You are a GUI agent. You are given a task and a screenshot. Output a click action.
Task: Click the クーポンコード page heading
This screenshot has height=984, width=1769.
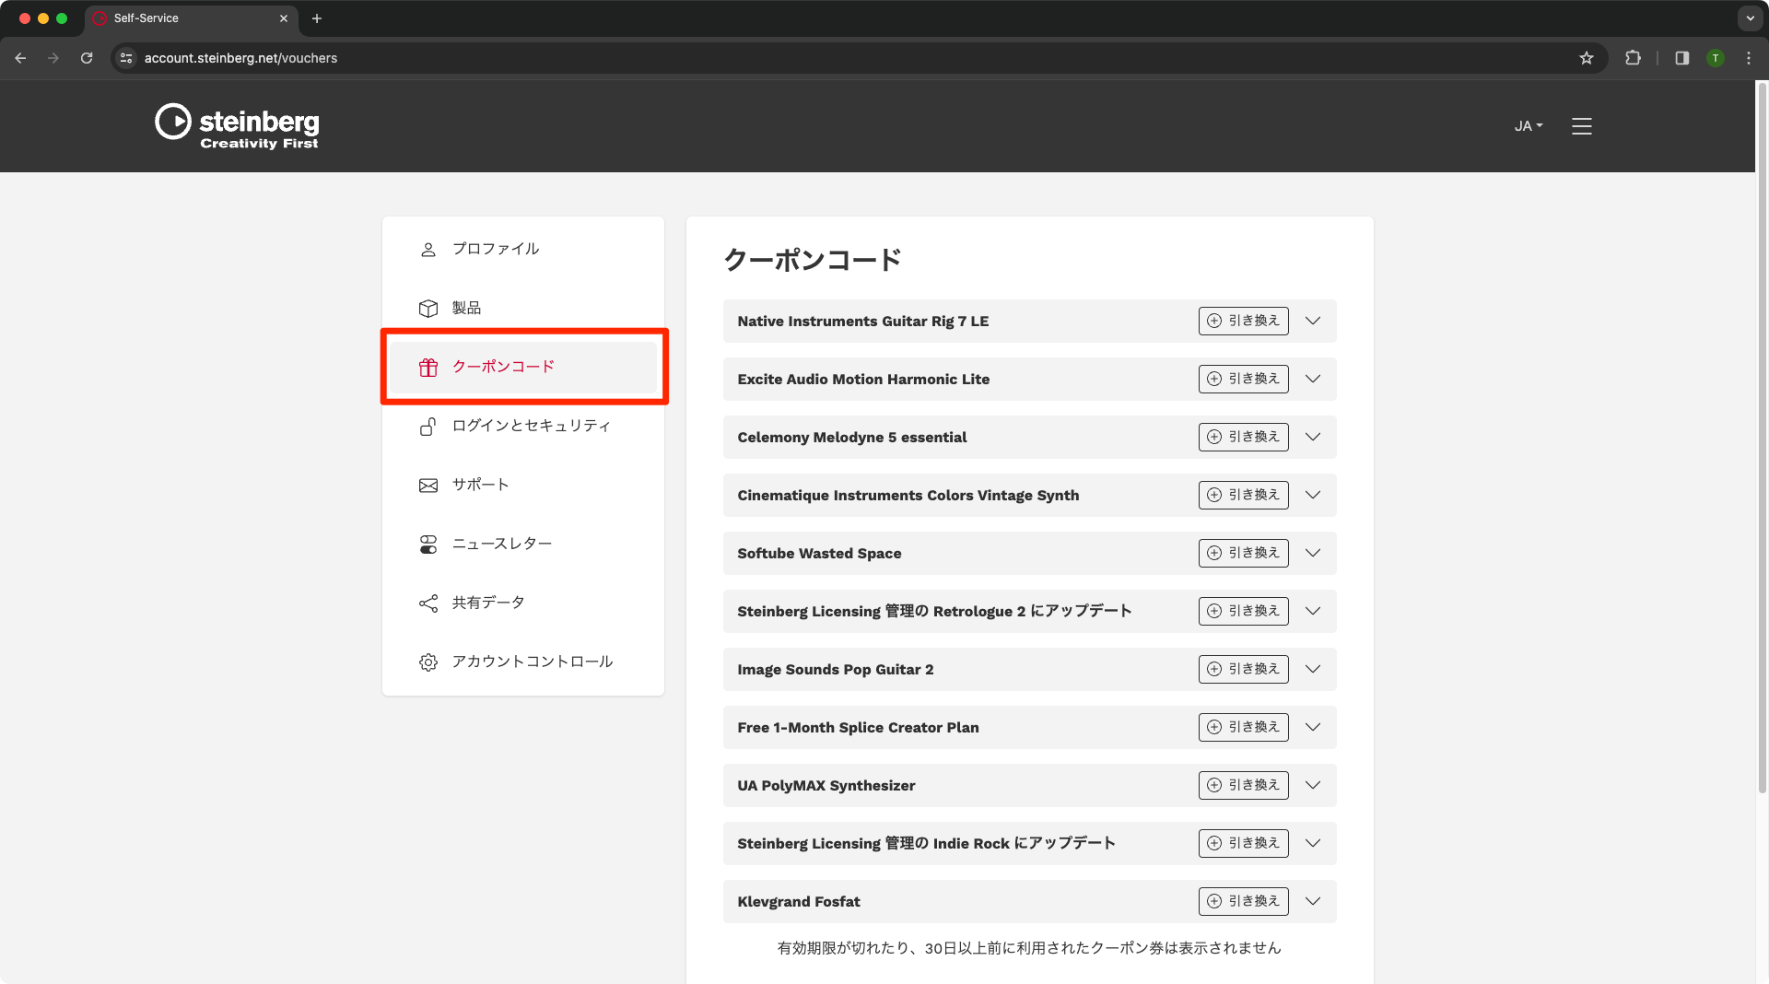point(812,260)
